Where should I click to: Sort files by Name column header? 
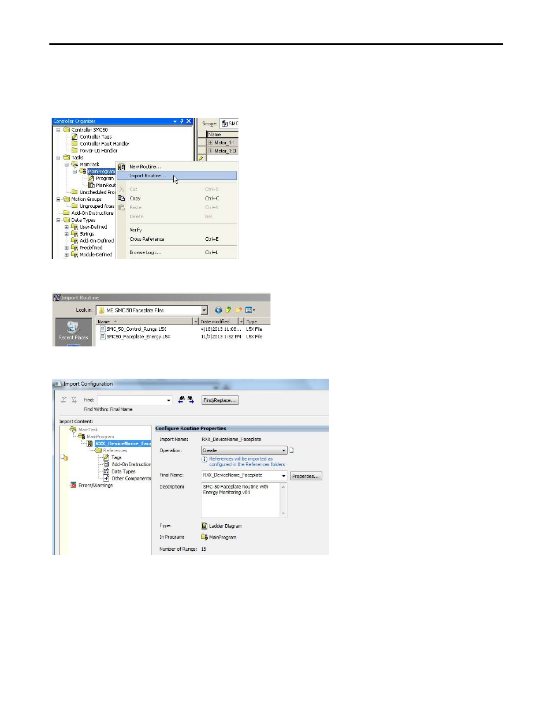point(144,322)
